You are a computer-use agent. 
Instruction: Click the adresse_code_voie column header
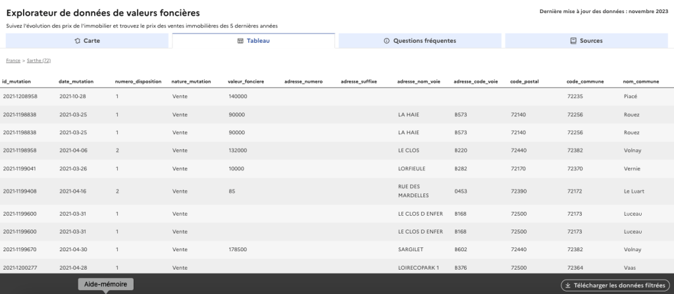pyautogui.click(x=476, y=82)
